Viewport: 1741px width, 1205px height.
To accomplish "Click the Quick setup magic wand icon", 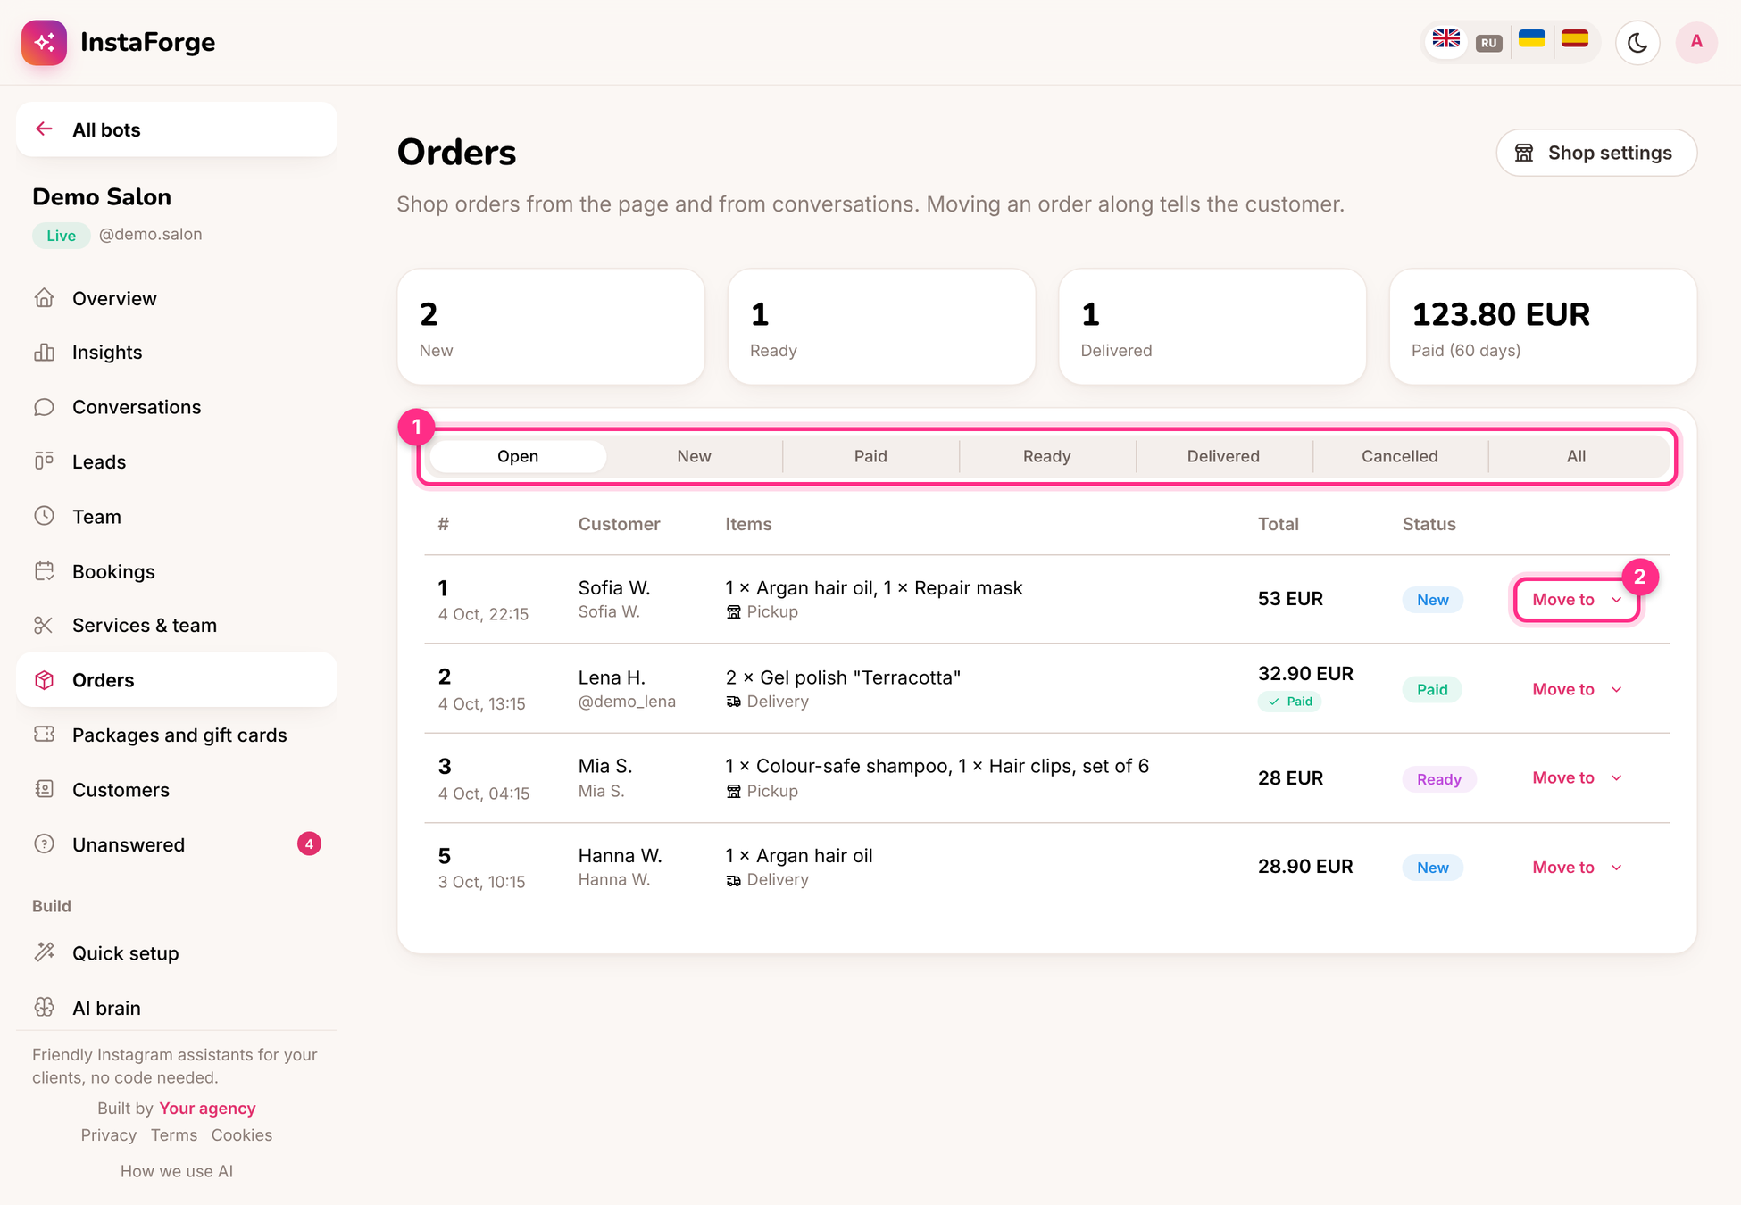I will click(44, 952).
